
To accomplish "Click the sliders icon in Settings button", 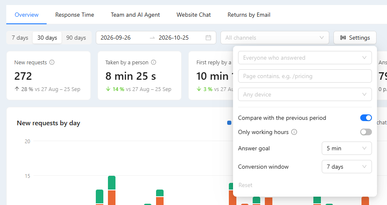I will click(x=343, y=38).
